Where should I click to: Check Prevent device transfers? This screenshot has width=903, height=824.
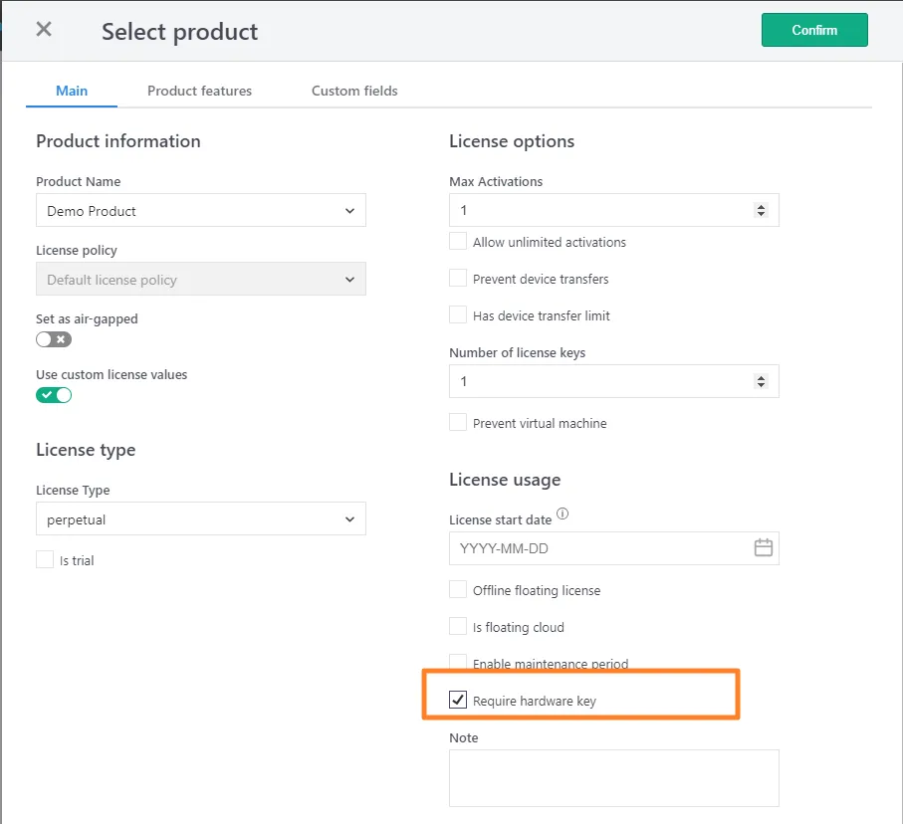coord(458,279)
